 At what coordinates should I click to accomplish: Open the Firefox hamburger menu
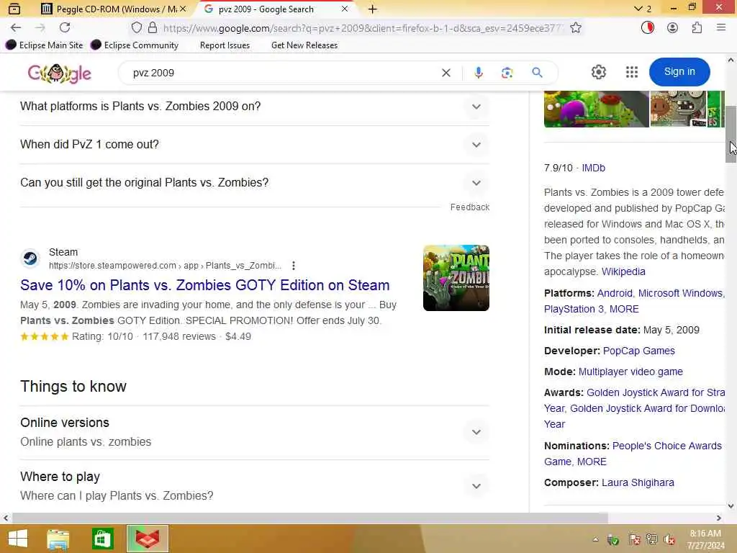click(x=721, y=28)
